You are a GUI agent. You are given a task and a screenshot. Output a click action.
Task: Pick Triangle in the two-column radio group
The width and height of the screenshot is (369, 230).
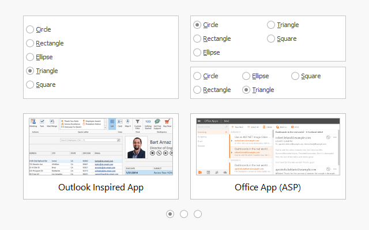click(x=271, y=25)
